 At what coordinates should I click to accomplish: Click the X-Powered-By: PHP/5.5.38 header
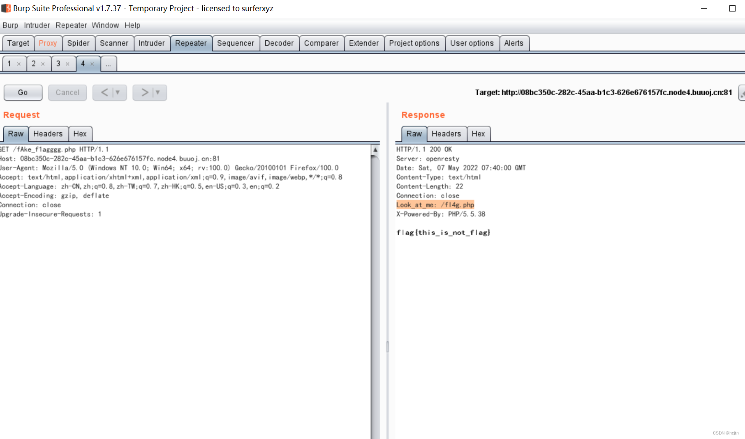(441, 214)
